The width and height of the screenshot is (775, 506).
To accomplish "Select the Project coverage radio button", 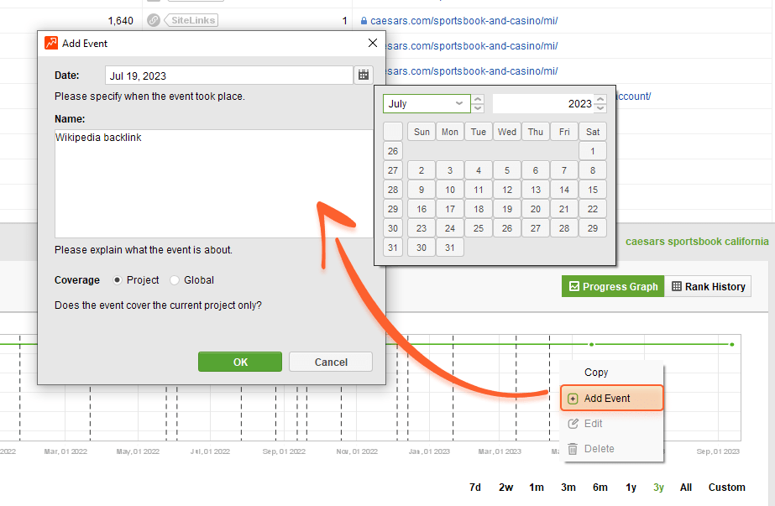I will (118, 280).
